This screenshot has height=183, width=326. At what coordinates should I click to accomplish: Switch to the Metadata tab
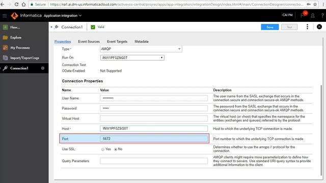pos(142,42)
